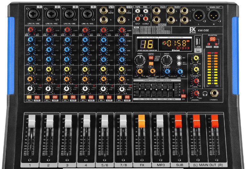This screenshot has height=169, width=246.
Task: Enable PFL on channel 4
Action: point(83,97)
